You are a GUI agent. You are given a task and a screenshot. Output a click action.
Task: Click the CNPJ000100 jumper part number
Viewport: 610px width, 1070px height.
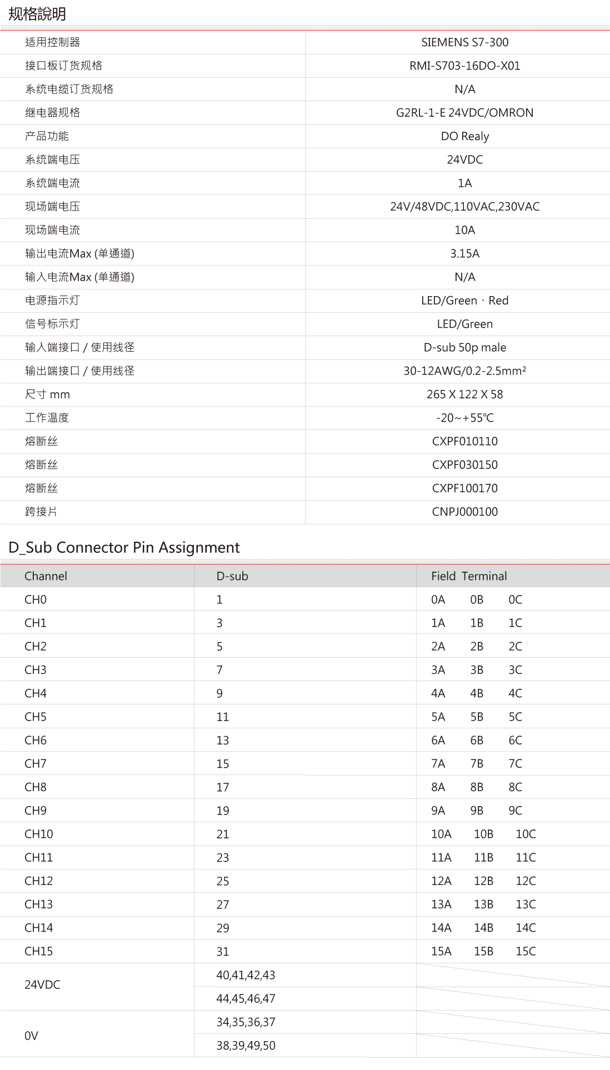tap(464, 512)
